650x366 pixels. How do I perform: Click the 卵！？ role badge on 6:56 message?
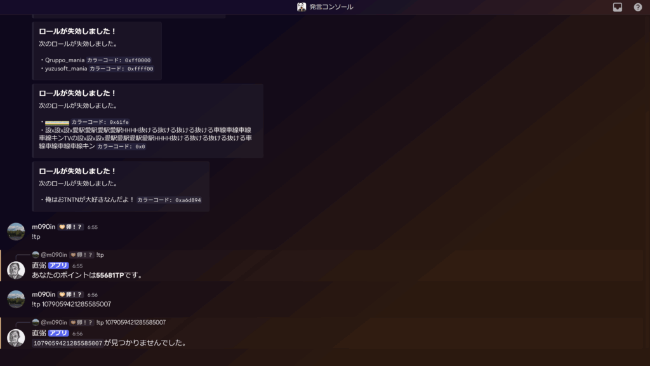pos(71,294)
